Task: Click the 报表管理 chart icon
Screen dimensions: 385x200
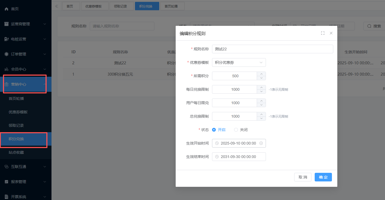Action: tap(7, 182)
